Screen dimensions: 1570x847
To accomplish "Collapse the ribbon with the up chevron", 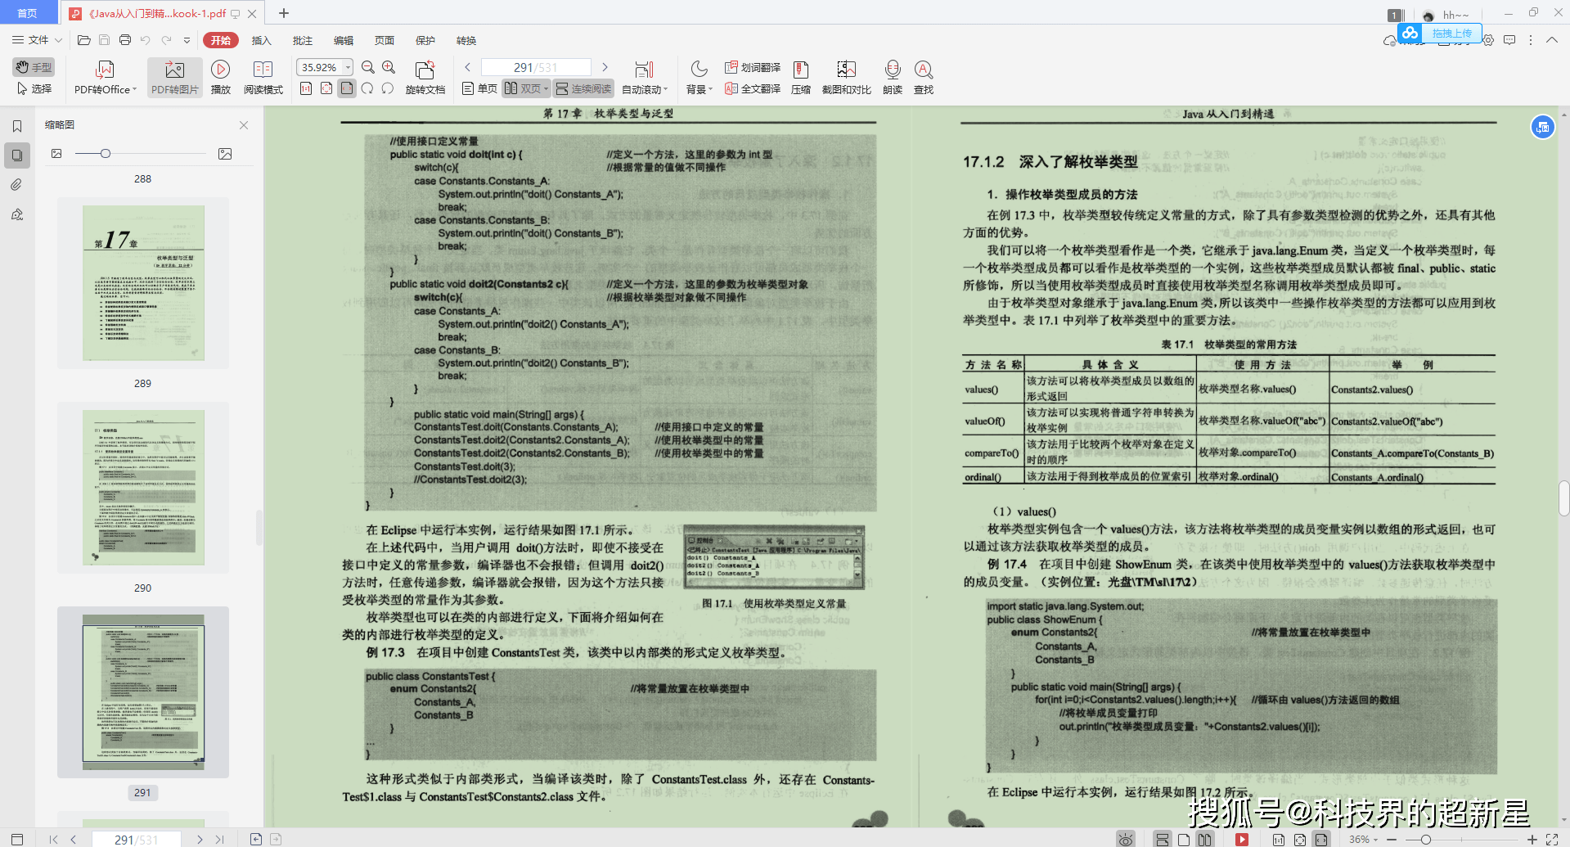I will point(1551,40).
